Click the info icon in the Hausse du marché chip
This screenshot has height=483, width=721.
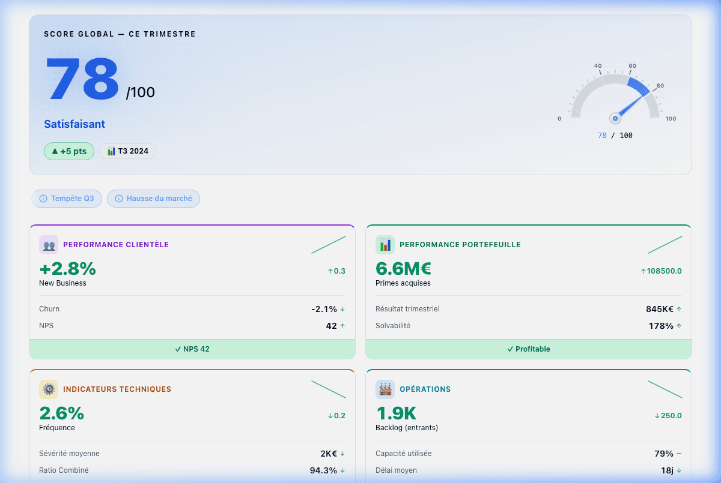[x=118, y=198]
